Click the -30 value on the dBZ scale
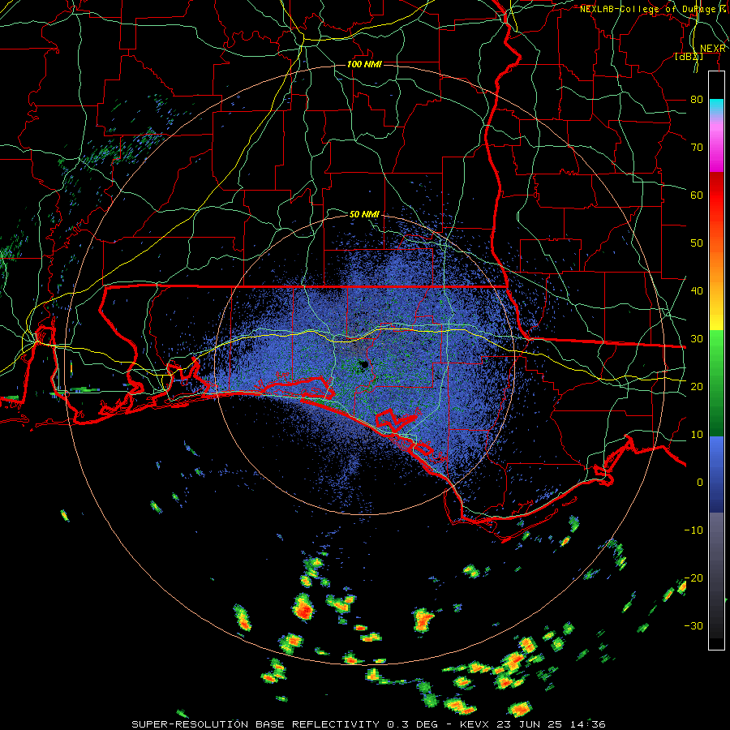Screen dimensions: 730x730 point(693,625)
